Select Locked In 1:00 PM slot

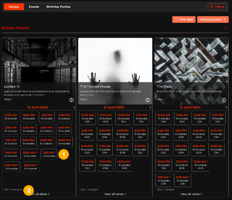point(47,117)
